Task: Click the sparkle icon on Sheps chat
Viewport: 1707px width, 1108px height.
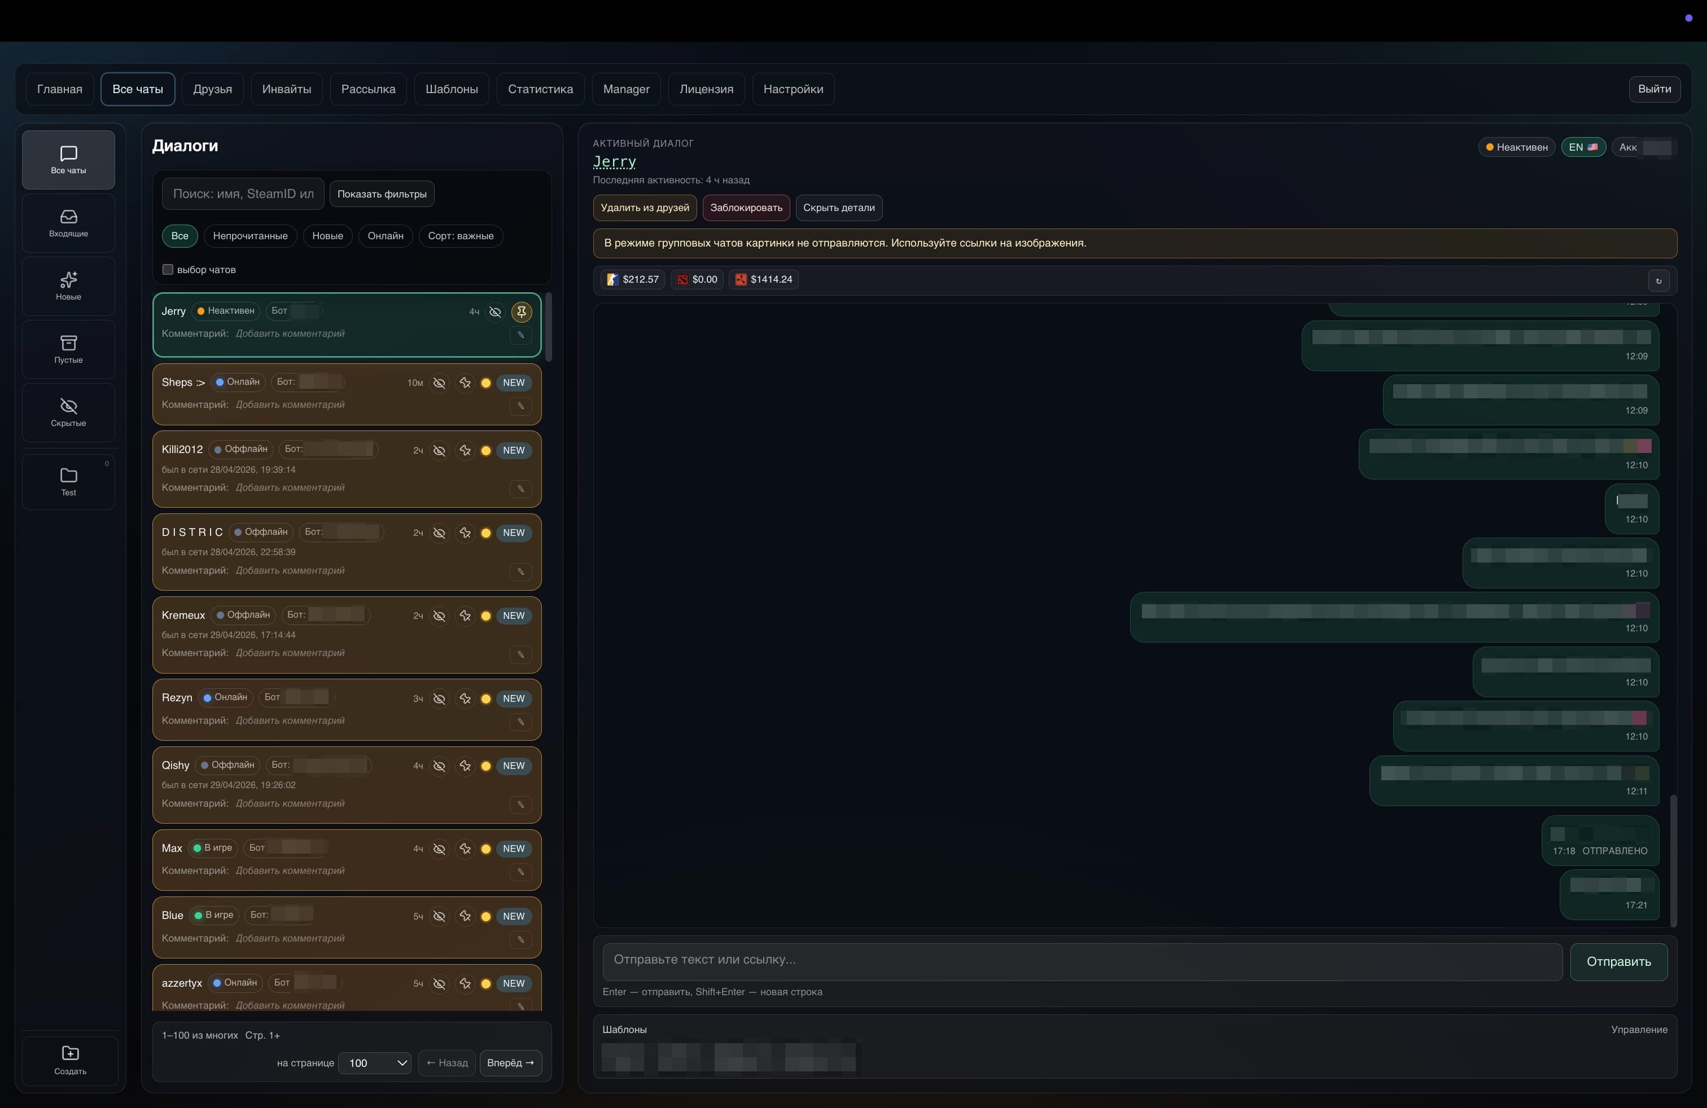Action: coord(466,382)
